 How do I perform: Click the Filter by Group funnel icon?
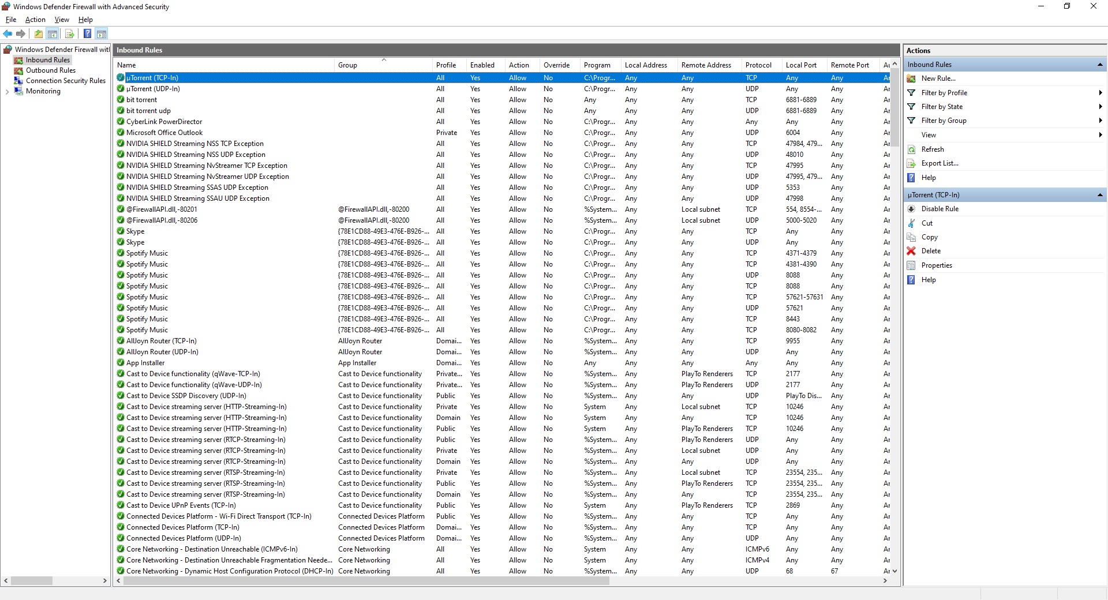pyautogui.click(x=911, y=121)
